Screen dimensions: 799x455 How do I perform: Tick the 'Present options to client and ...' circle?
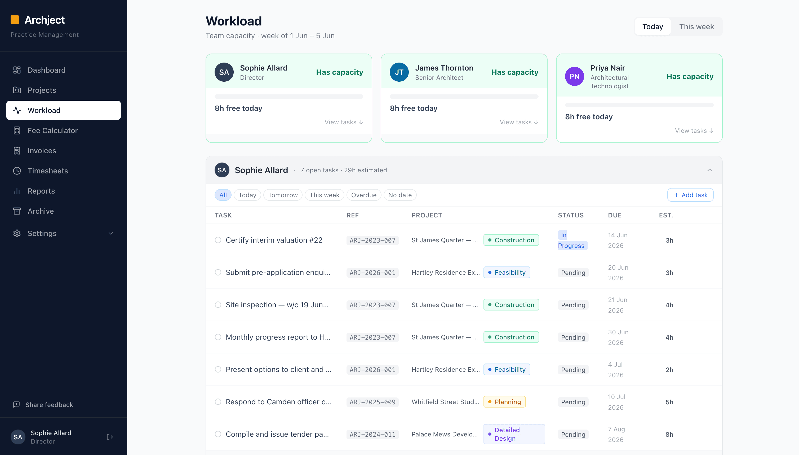pyautogui.click(x=218, y=369)
